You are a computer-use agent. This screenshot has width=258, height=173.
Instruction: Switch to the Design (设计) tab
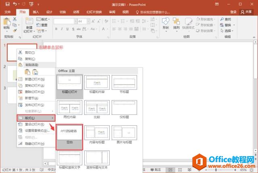49,12
